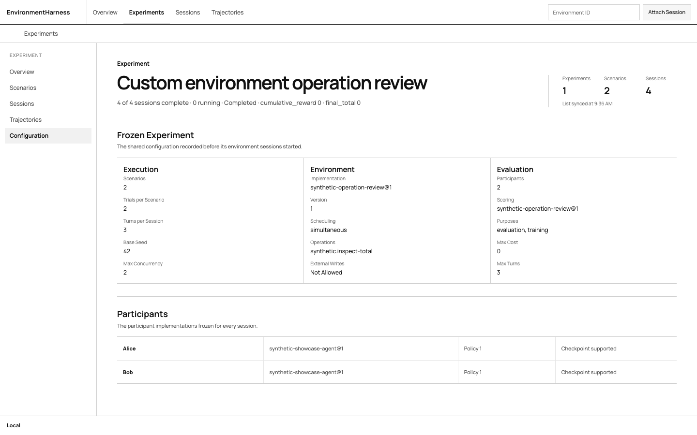Viewport: 697px width, 435px height.
Task: Open the Experiments breadcrumb link
Action: pos(41,33)
